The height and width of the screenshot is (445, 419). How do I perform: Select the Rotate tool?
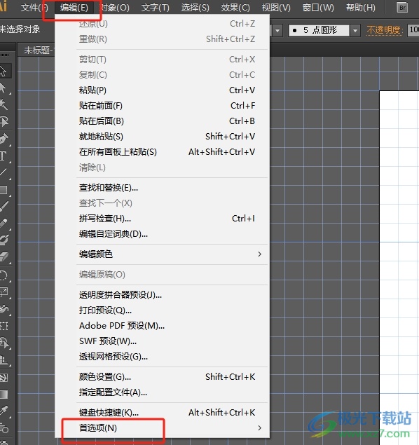(x=4, y=275)
